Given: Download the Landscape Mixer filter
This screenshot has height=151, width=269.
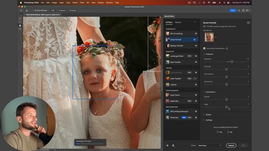Looking at the screenshot, I should 196,56.
